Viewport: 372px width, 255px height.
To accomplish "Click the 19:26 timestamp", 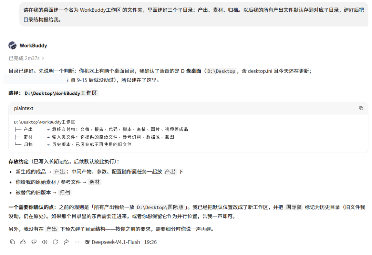I will click(x=151, y=242).
